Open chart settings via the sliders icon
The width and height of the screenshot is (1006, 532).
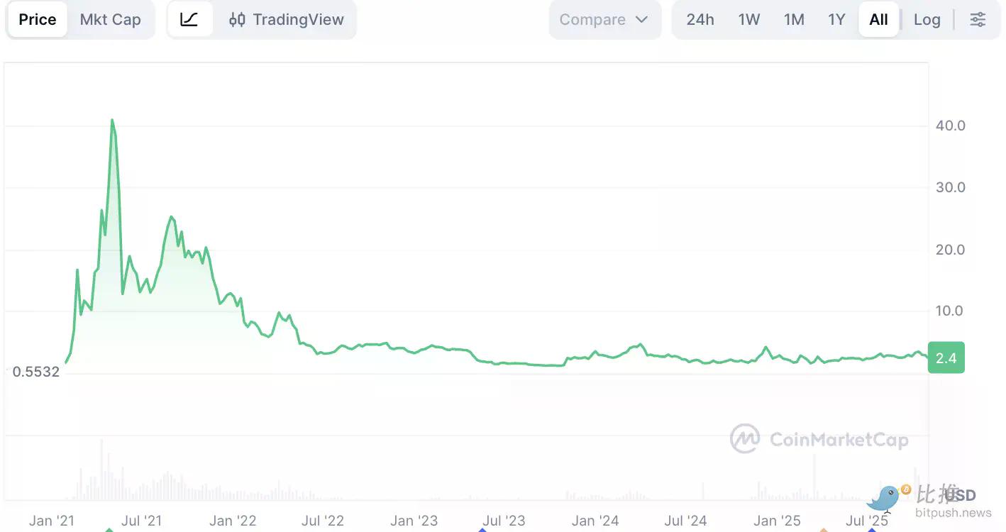978,19
